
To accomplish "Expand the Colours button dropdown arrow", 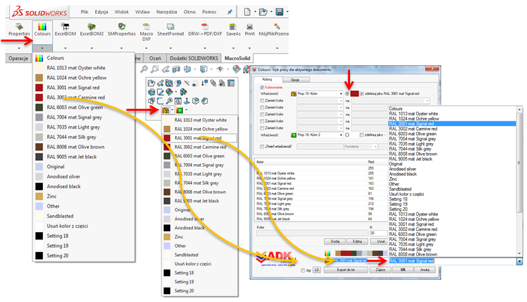I will (x=42, y=48).
